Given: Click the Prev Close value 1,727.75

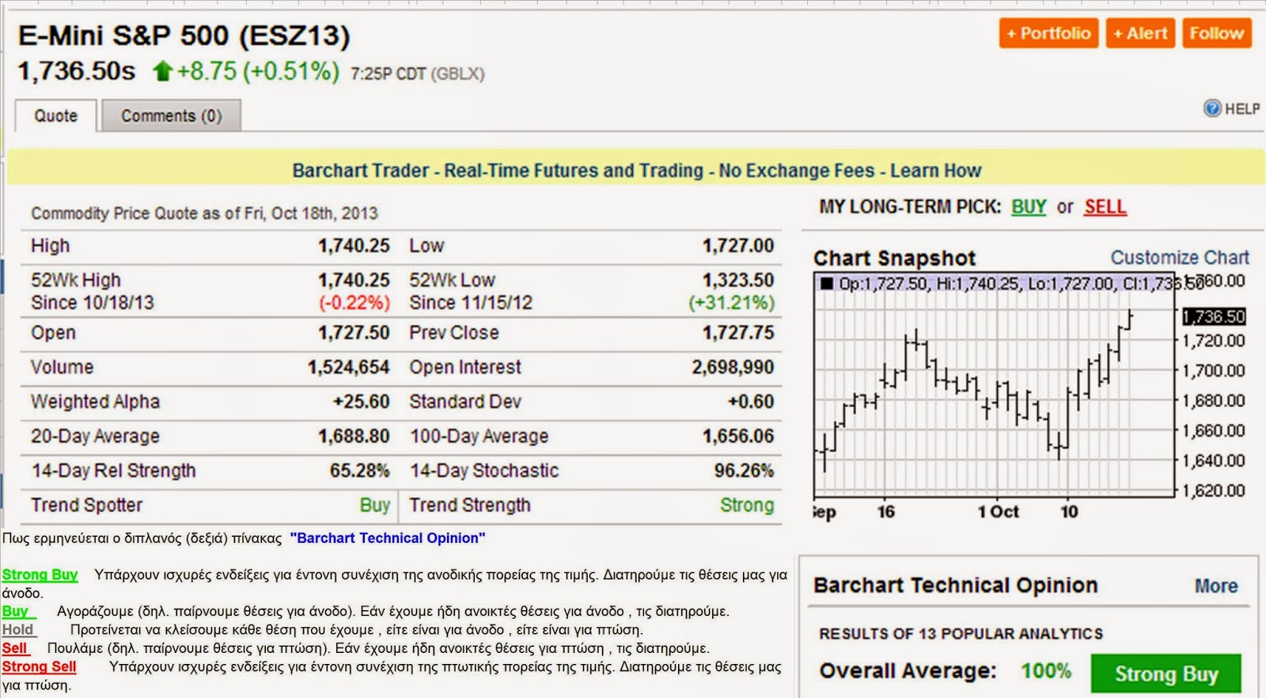Looking at the screenshot, I should coord(738,333).
